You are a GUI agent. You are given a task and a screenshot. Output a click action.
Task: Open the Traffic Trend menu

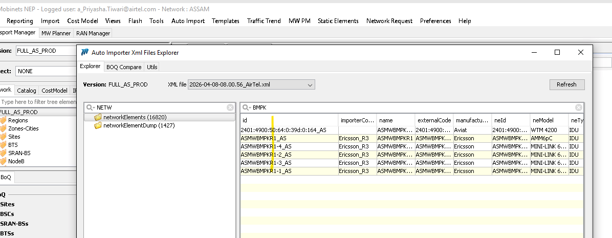(264, 21)
